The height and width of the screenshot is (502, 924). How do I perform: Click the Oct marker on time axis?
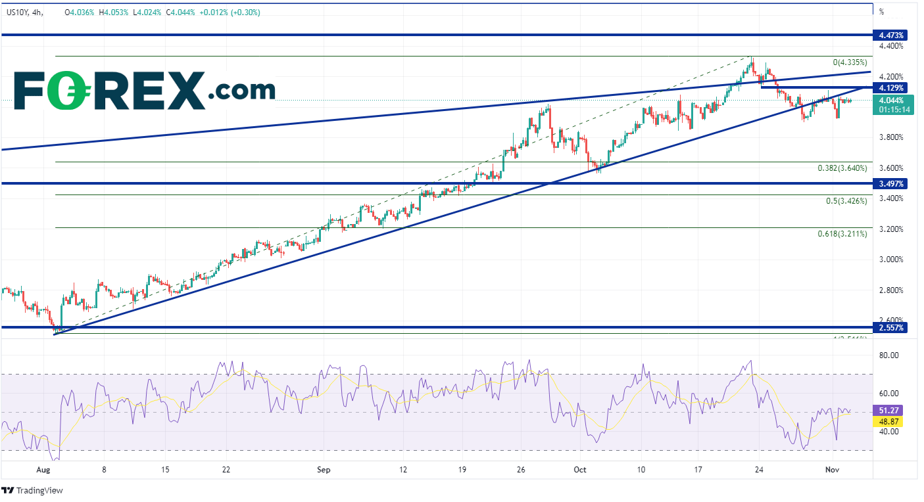[579, 470]
